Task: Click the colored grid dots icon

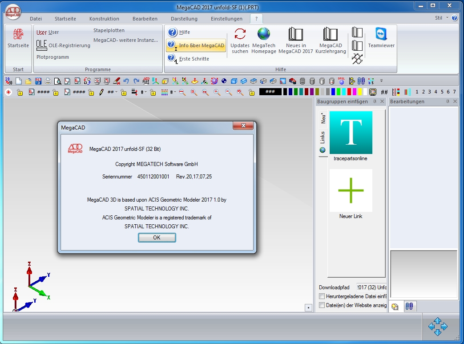Action: [165, 93]
